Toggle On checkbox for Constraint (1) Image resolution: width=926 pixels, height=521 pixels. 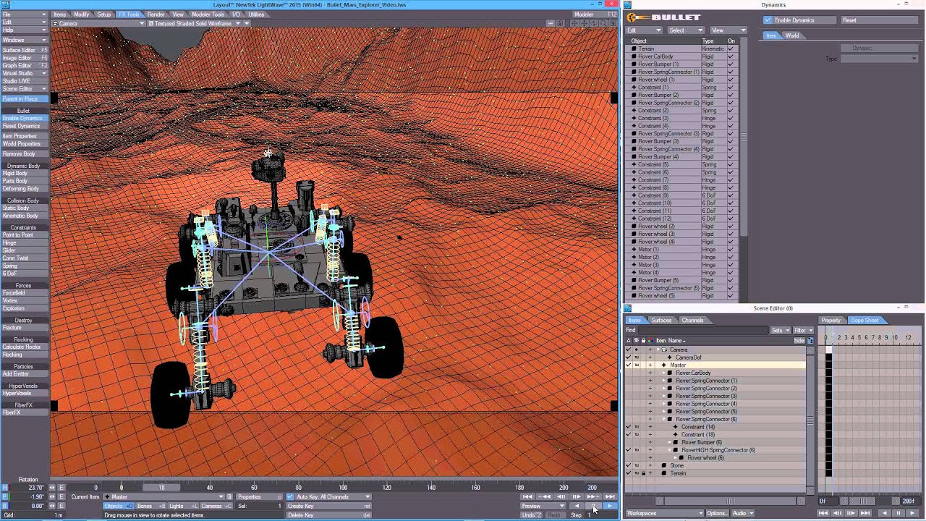(731, 88)
